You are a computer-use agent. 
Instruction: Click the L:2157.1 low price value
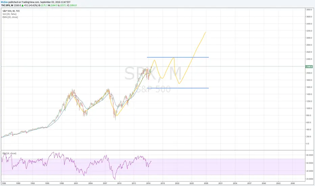tap(62, 5)
